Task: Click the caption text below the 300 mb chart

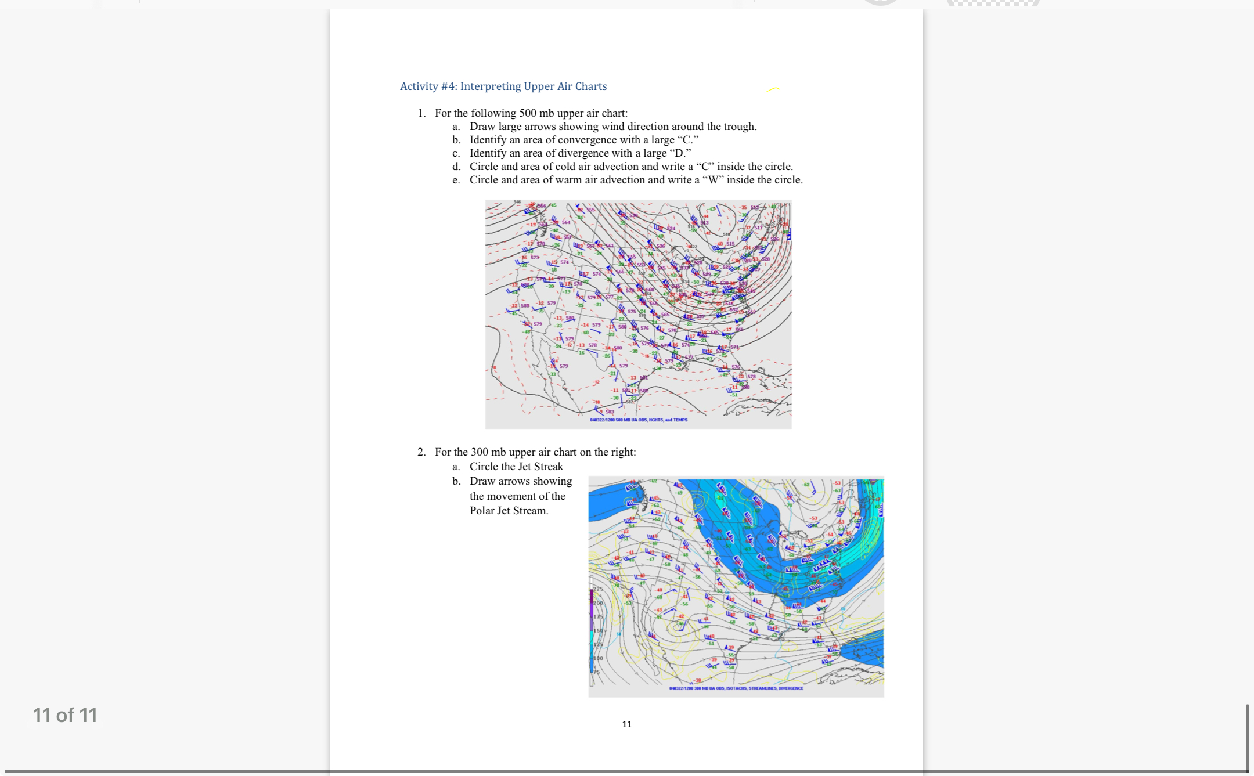Action: 736,689
